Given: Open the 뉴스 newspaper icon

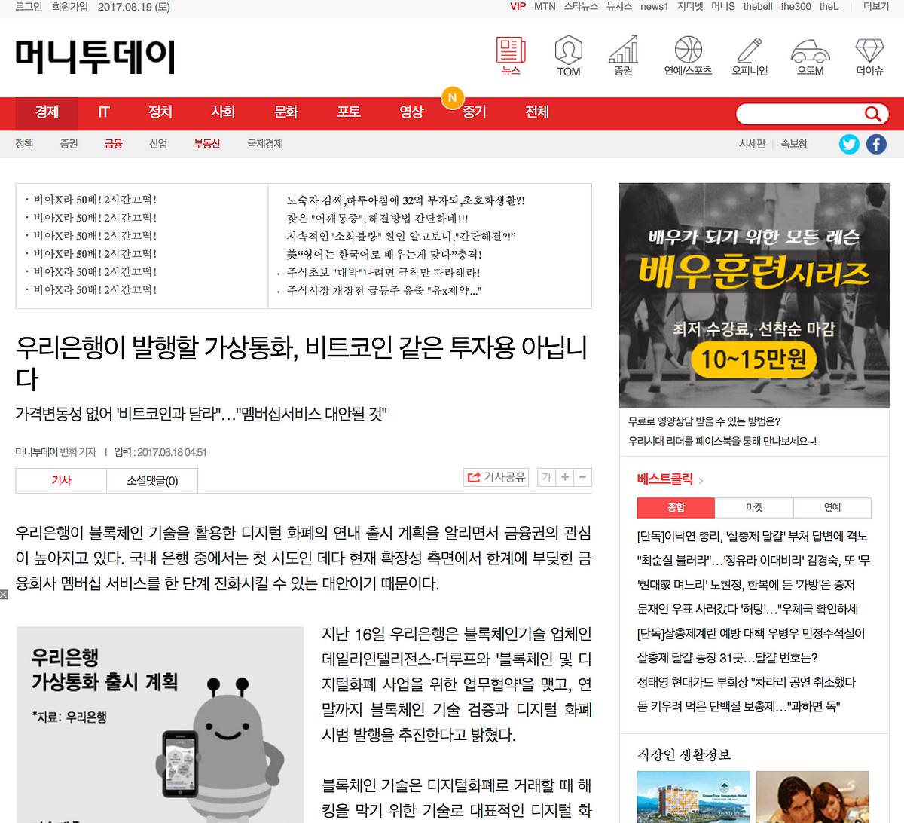Looking at the screenshot, I should [x=511, y=56].
